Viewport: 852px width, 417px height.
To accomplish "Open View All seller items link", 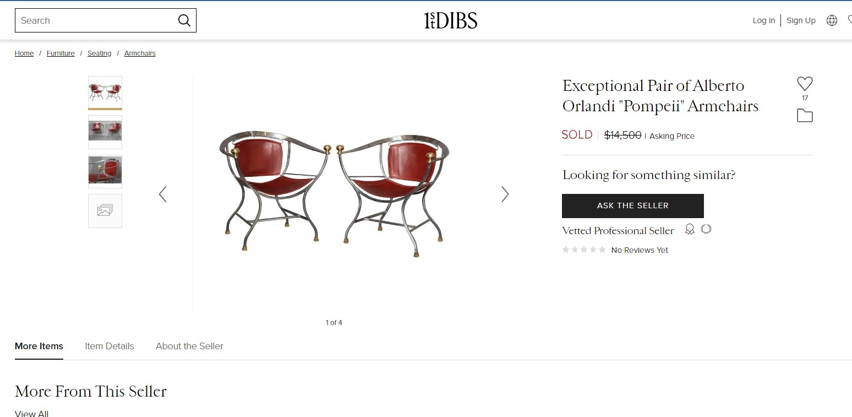I will tap(31, 413).
